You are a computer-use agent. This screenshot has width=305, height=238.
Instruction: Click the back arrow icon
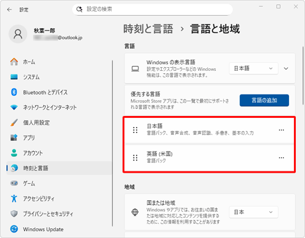tap(9, 10)
